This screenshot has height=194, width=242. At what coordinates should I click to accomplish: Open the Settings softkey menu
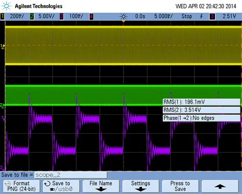(140, 186)
